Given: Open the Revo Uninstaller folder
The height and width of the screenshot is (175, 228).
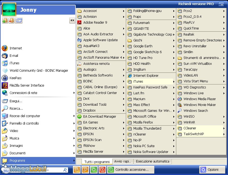Looking at the screenshot, I should coord(201,46).
